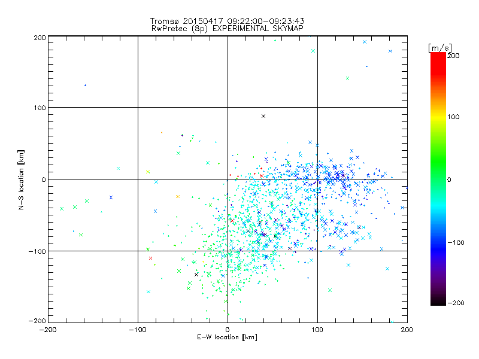Click the colorbar tick label '0'

coord(449,180)
